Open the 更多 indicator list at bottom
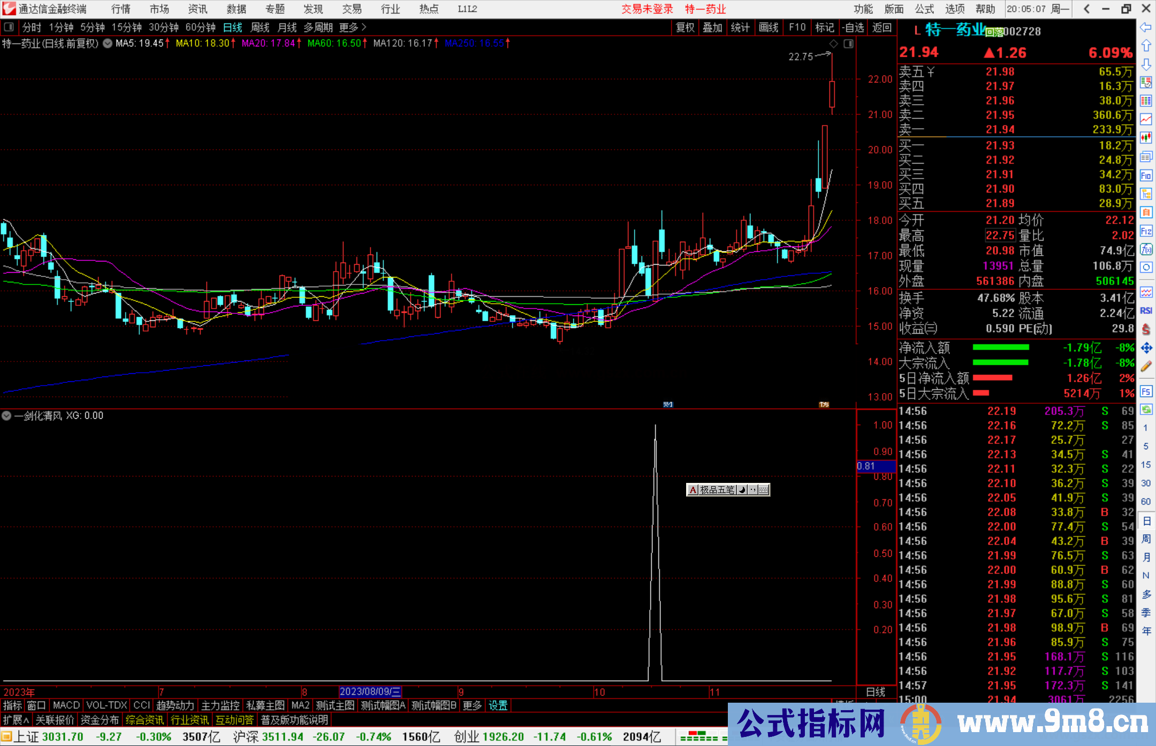Viewport: 1156px width, 746px height. coord(472,705)
